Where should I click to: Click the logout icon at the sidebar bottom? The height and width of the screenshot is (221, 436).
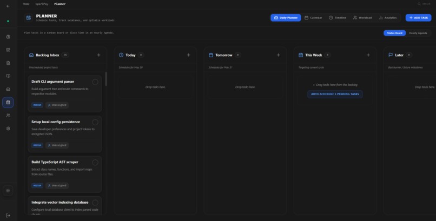click(x=8, y=216)
